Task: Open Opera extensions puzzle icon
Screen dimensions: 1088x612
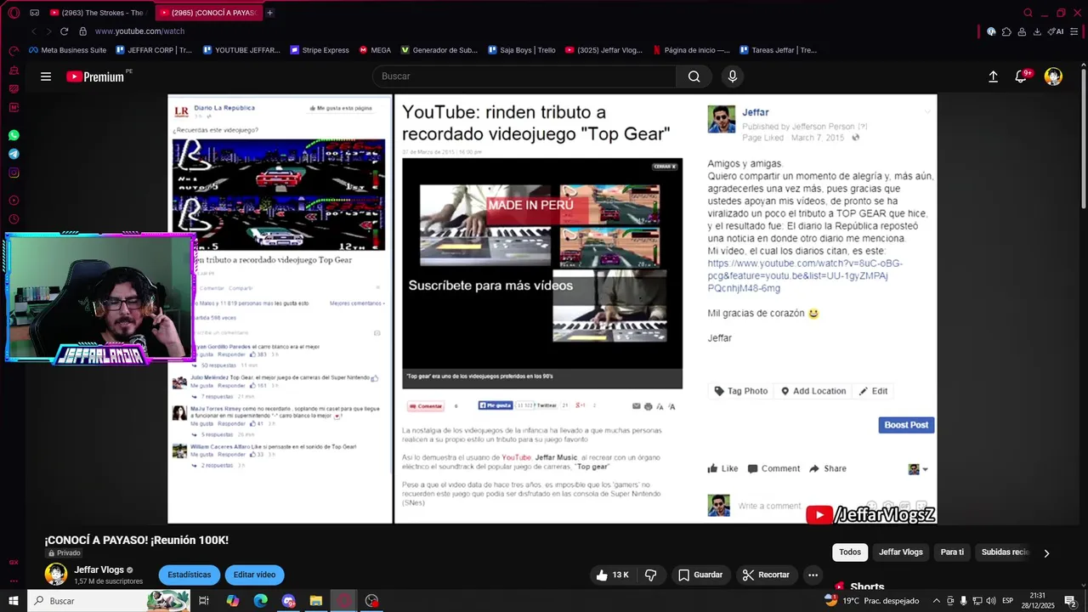Action: coord(1006,31)
